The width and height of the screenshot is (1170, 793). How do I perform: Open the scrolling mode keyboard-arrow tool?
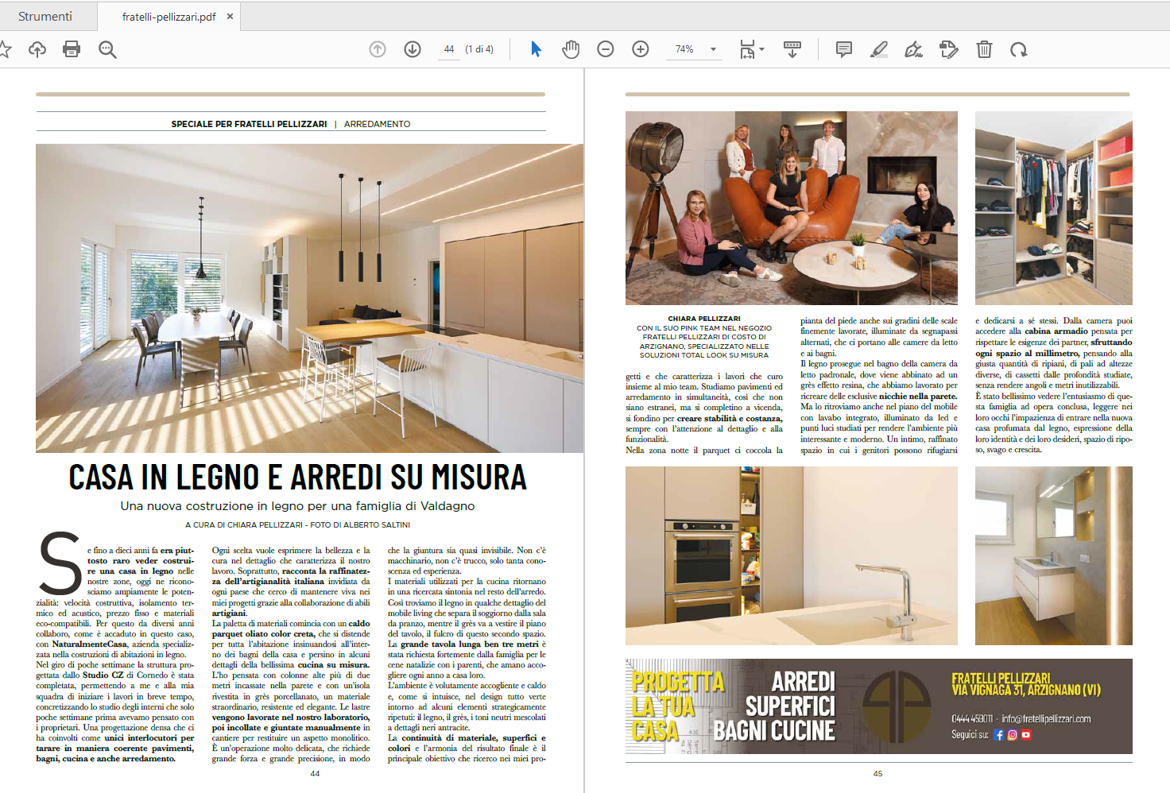pyautogui.click(x=792, y=49)
